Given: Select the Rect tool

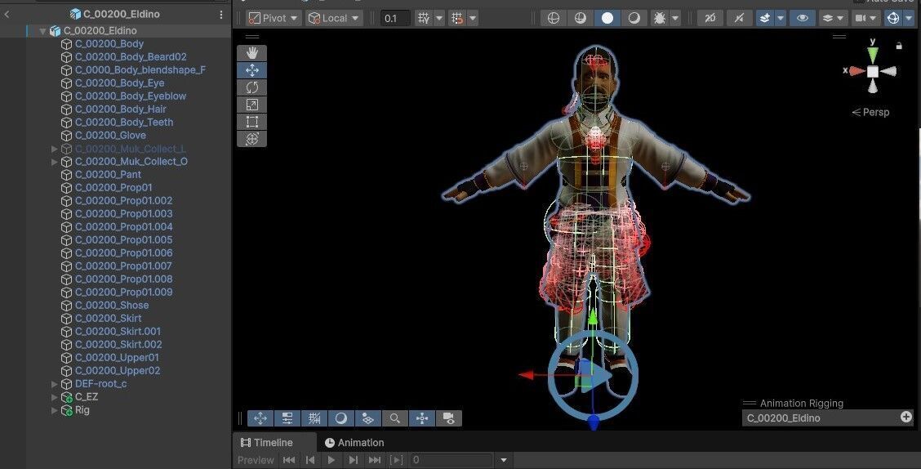Looking at the screenshot, I should coord(252,122).
